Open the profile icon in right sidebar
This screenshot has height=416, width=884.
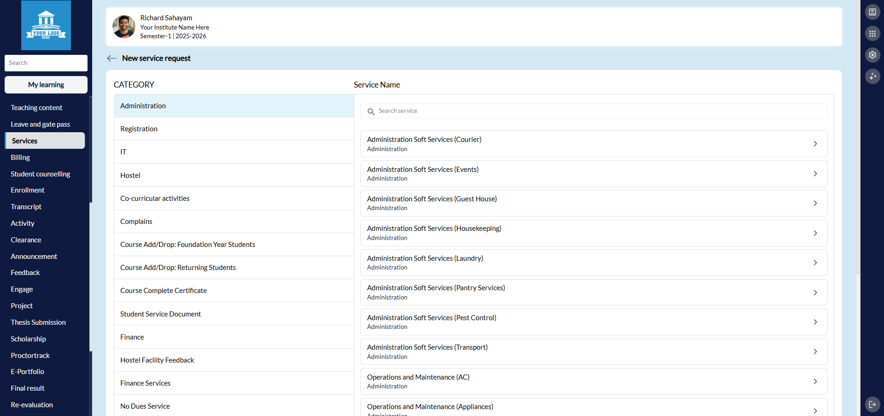coord(872,12)
